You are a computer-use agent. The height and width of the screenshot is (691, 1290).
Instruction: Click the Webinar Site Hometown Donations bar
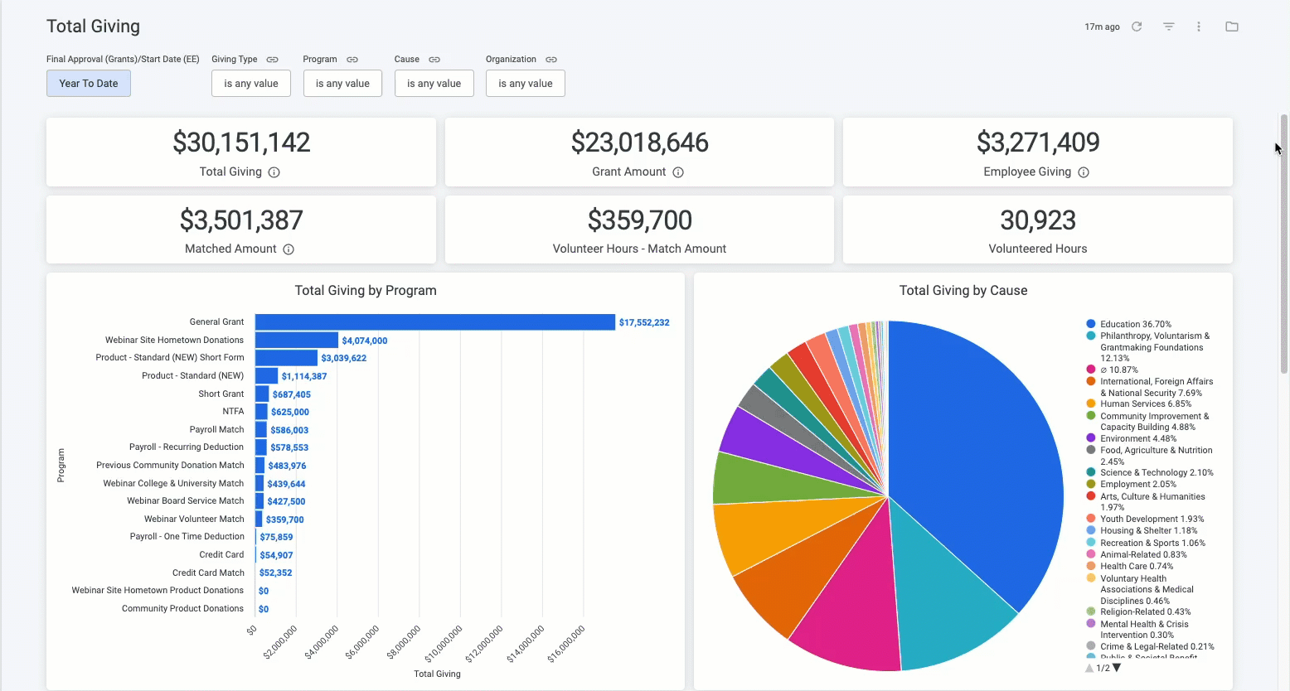click(x=297, y=341)
